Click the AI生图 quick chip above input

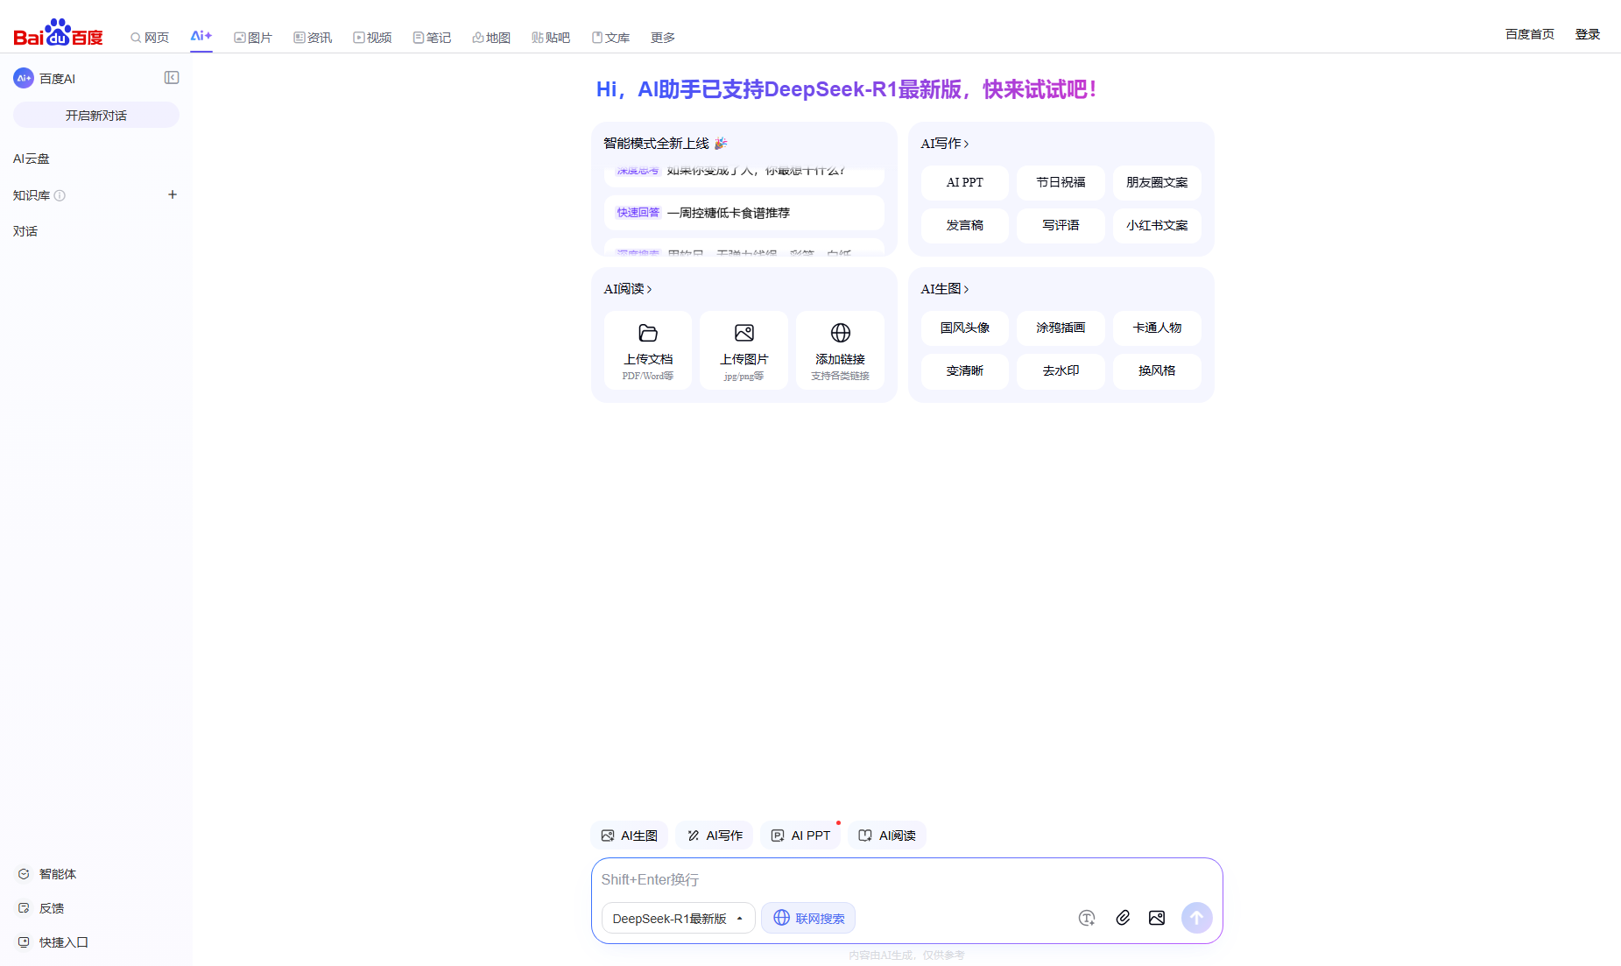630,836
